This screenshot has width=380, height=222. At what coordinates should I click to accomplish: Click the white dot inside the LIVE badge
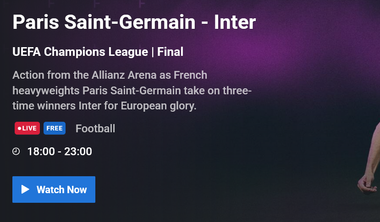coord(19,128)
